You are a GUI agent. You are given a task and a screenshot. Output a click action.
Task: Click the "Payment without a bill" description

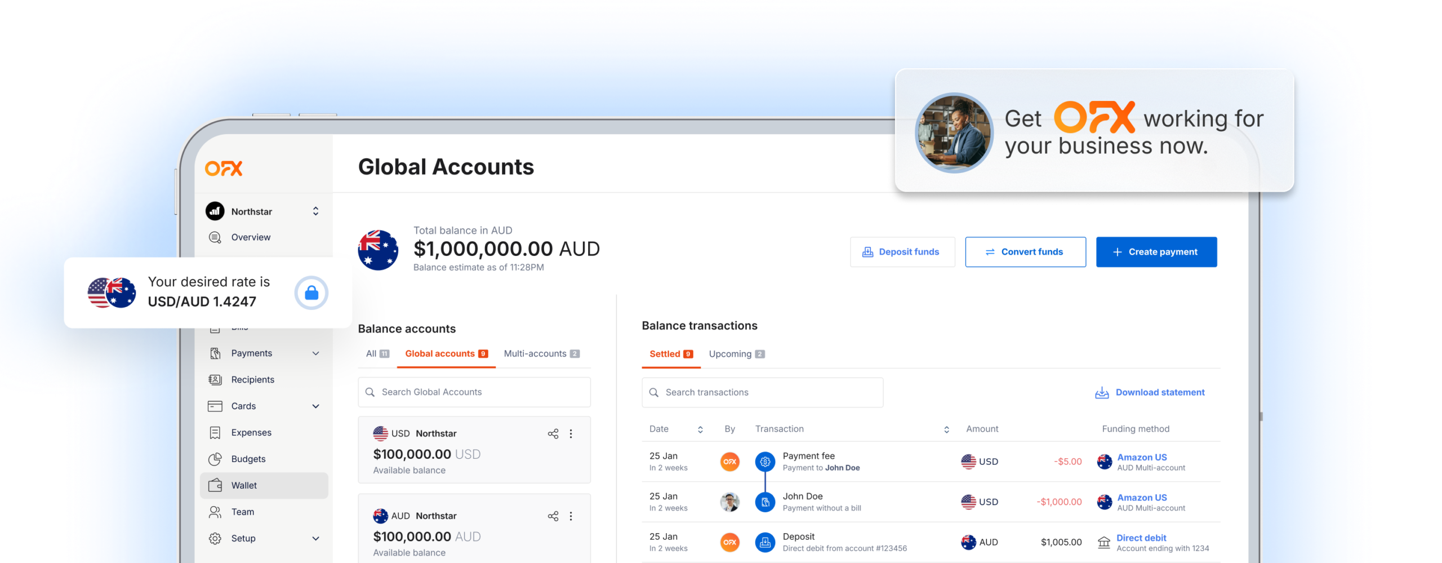(822, 508)
